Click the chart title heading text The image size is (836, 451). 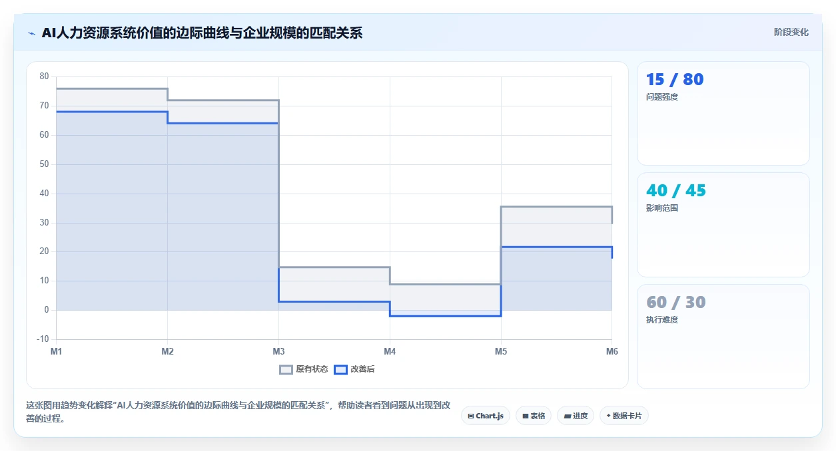[202, 33]
